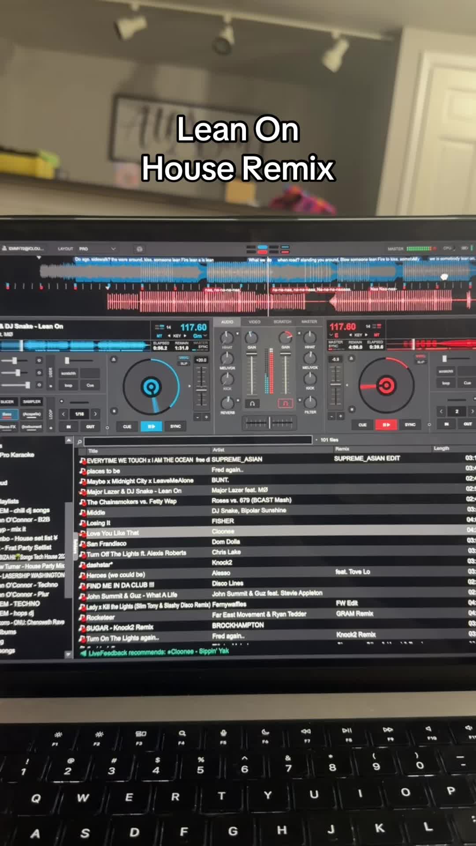This screenshot has height=846, width=476.
Task: Open the settings gear in top bar
Action: point(139,249)
